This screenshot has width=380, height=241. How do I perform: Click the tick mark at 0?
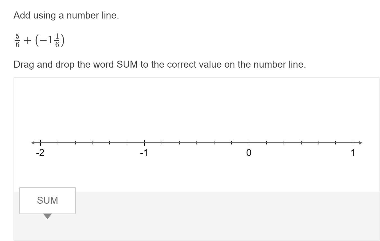coord(249,143)
